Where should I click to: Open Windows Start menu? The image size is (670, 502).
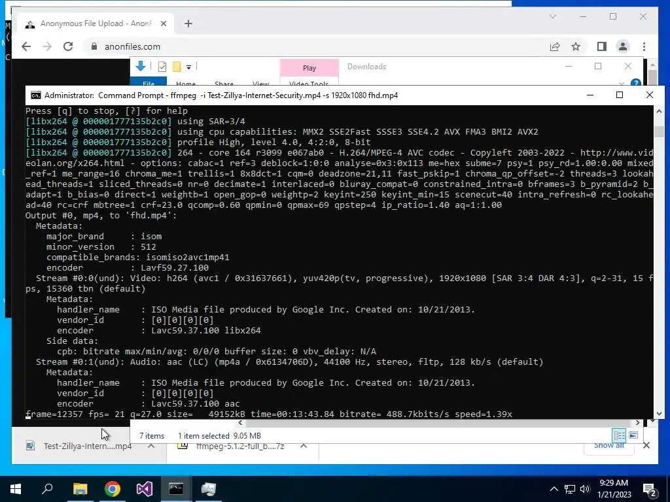tap(16, 489)
